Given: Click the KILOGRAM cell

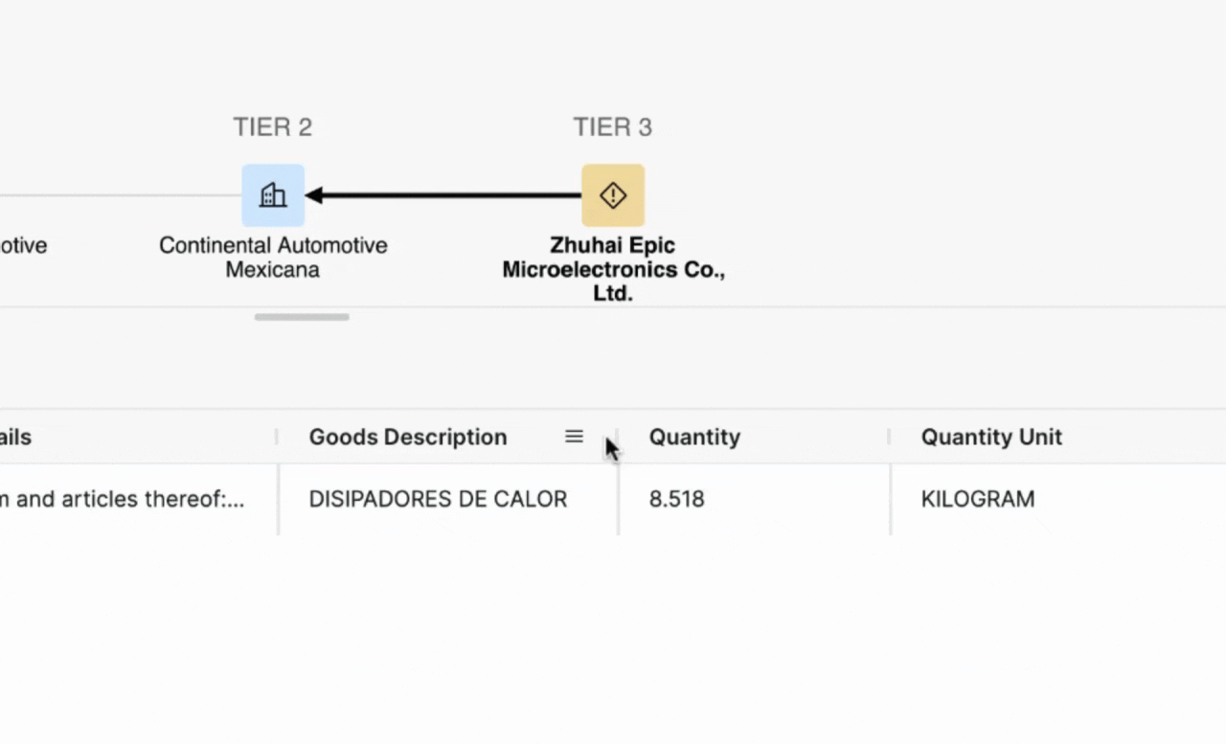Looking at the screenshot, I should (x=978, y=499).
